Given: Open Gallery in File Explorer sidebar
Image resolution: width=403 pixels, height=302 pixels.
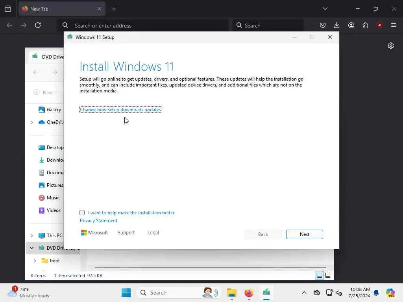Looking at the screenshot, I should pos(50,110).
